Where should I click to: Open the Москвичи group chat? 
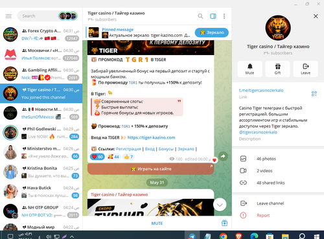click(x=41, y=54)
